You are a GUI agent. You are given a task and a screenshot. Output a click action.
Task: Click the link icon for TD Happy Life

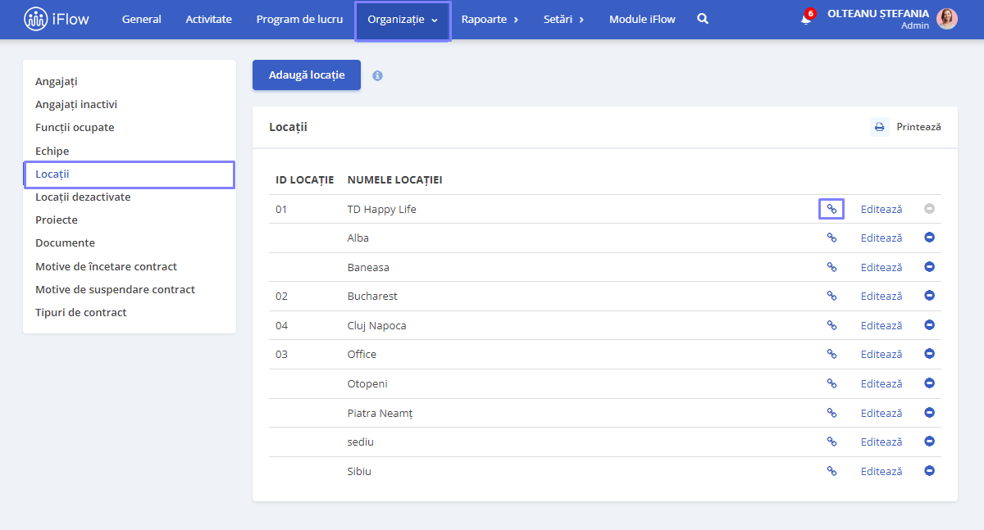click(x=831, y=209)
